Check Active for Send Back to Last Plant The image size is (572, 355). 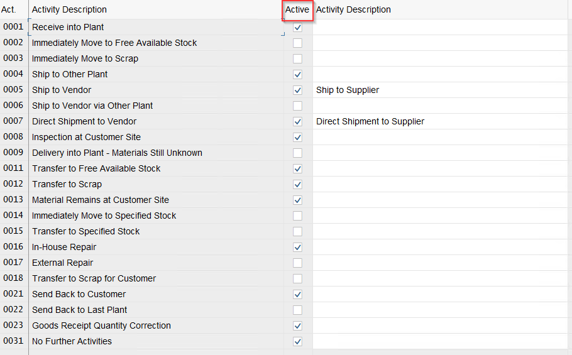(297, 310)
